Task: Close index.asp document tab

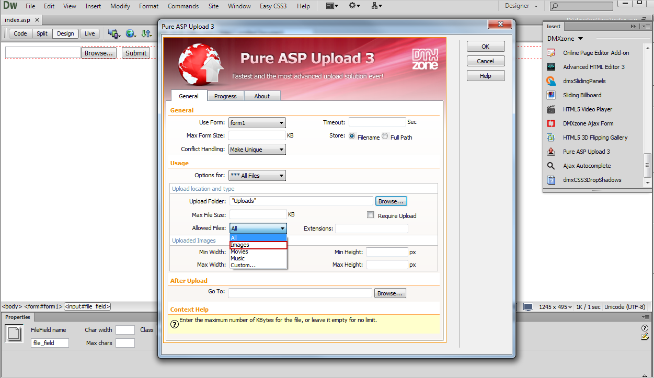Action: click(37, 20)
